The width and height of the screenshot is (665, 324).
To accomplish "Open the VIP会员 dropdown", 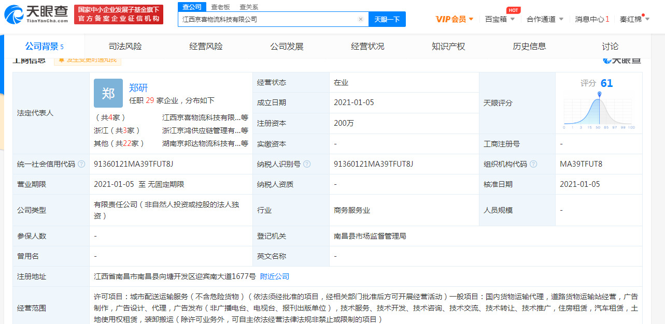I will pos(455,19).
